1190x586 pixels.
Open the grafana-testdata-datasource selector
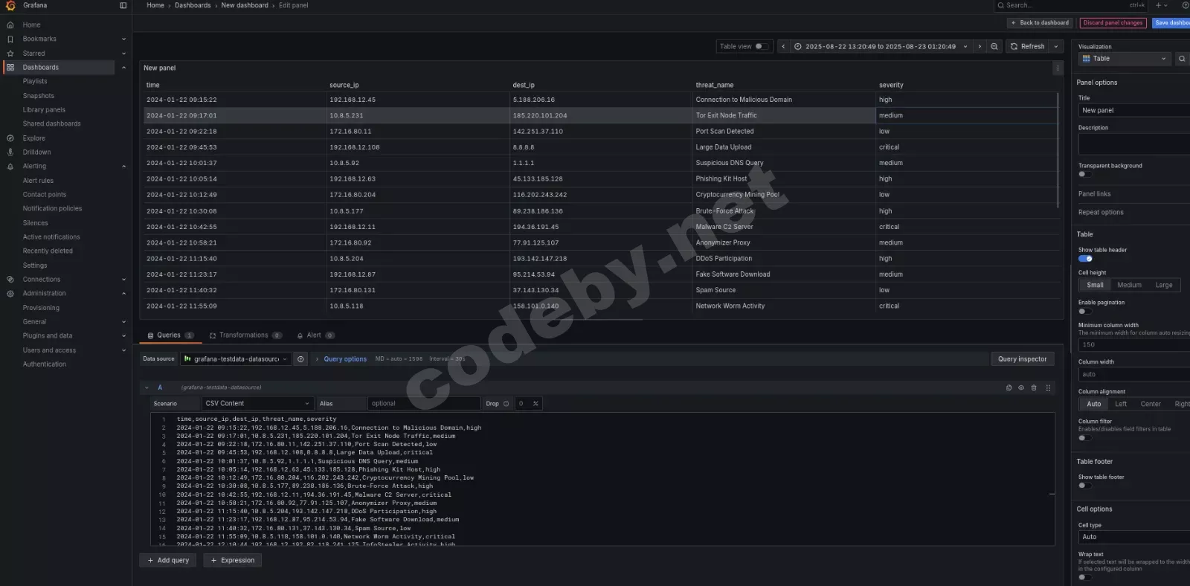coord(235,359)
